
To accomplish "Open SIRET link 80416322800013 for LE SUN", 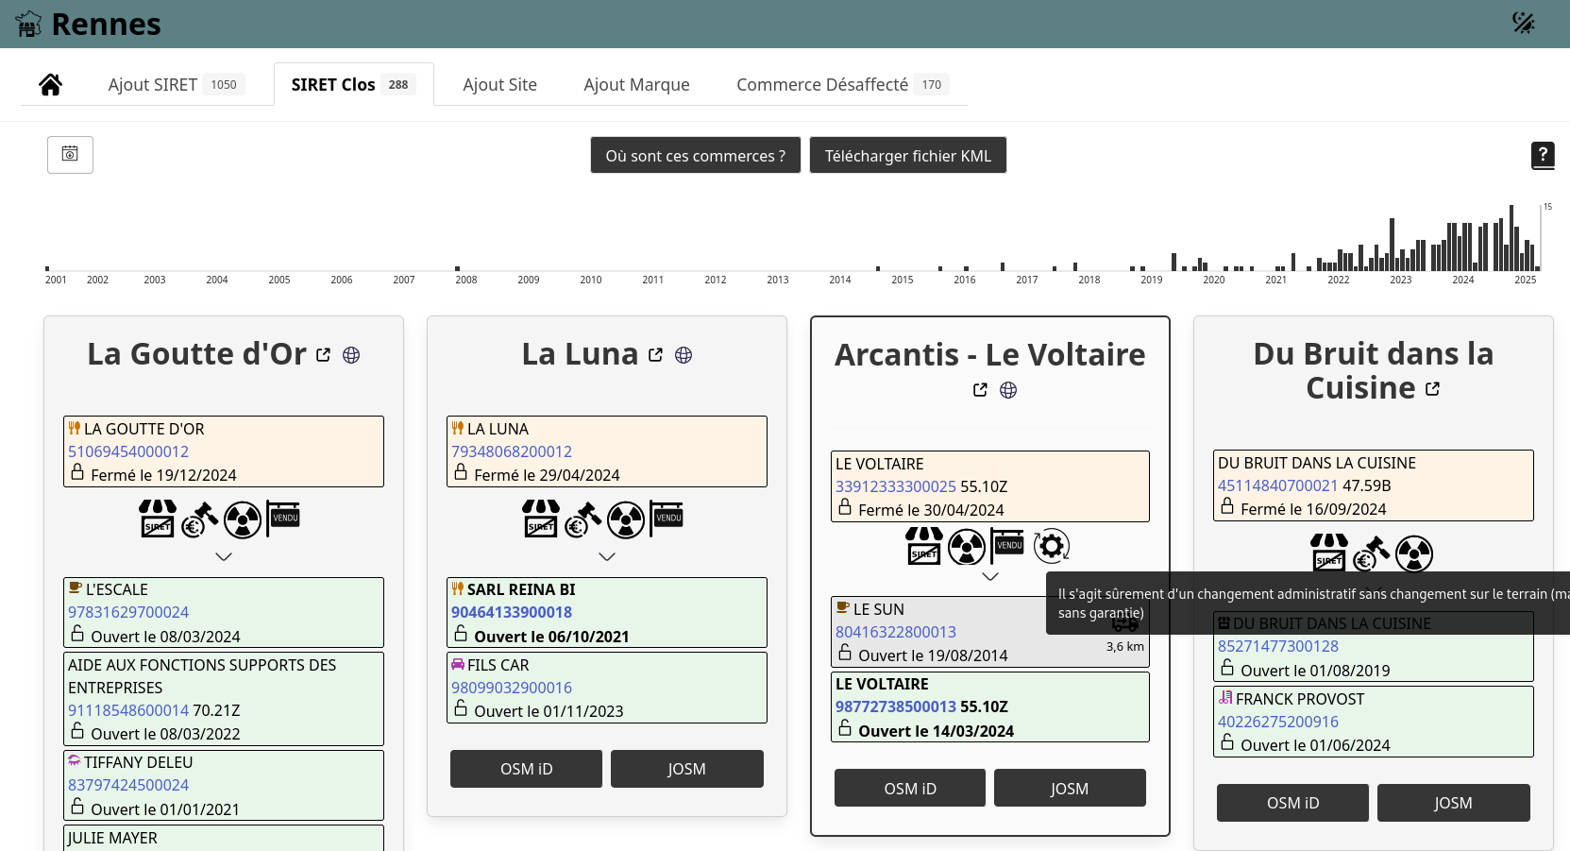I will 896,632.
